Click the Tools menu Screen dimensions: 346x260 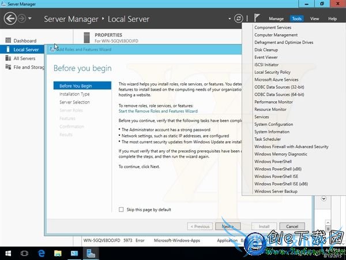point(297,19)
